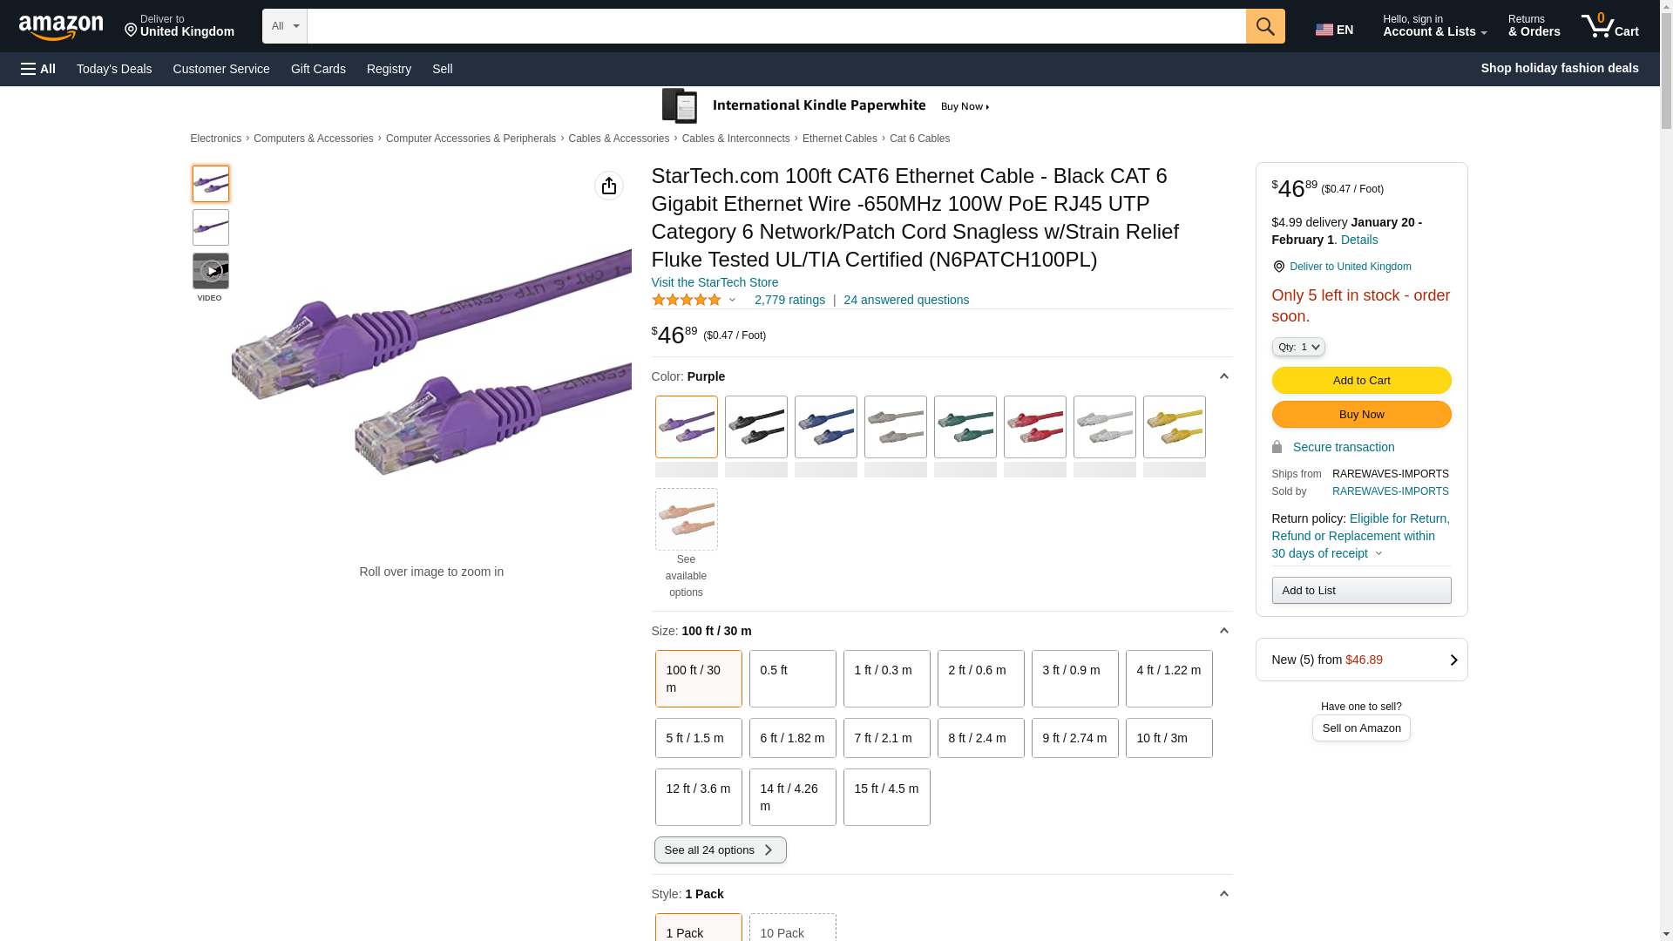The width and height of the screenshot is (1673, 941).
Task: Open the search category All dropdown
Action: [284, 26]
